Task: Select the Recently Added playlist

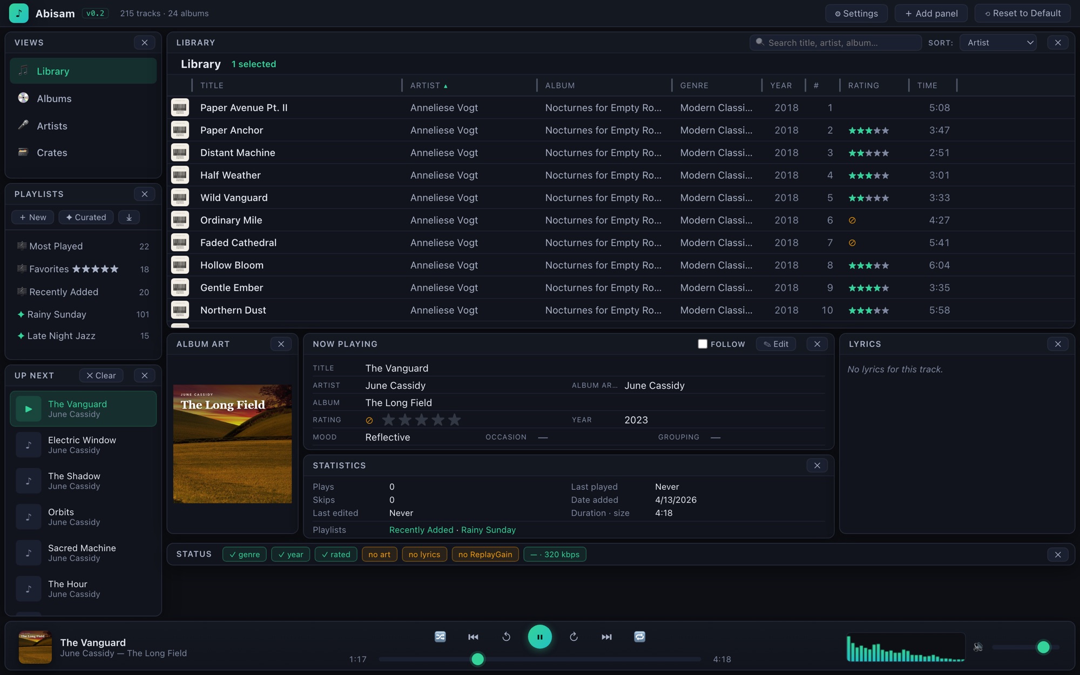Action: [x=83, y=292]
